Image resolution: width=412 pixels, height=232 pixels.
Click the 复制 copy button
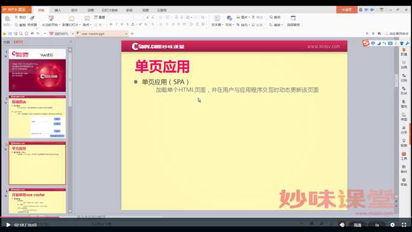pyautogui.click(x=21, y=25)
